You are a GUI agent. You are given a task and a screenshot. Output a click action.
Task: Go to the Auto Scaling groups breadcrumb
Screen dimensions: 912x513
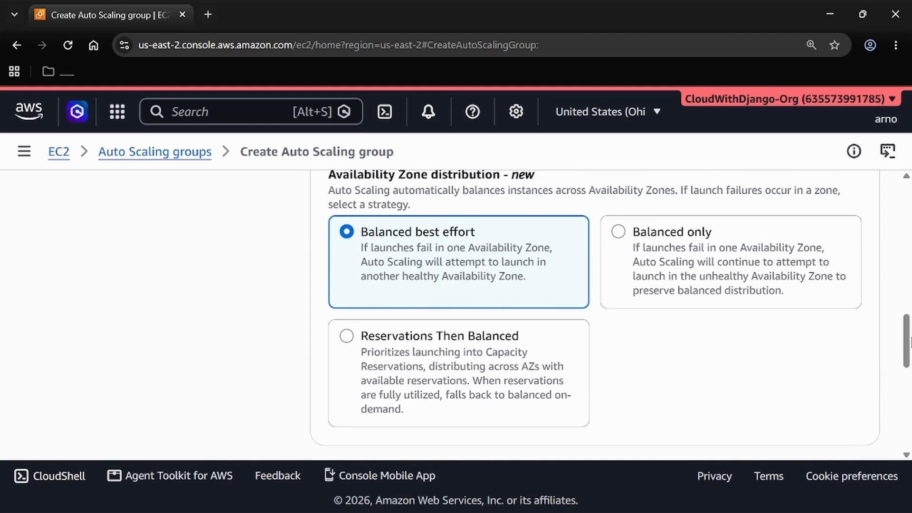click(155, 152)
